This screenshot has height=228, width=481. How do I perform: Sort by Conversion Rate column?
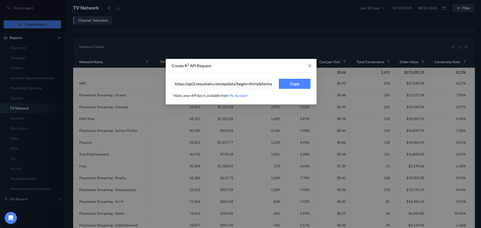pos(464,62)
